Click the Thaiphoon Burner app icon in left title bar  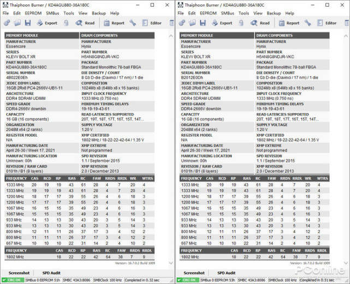[5, 5]
